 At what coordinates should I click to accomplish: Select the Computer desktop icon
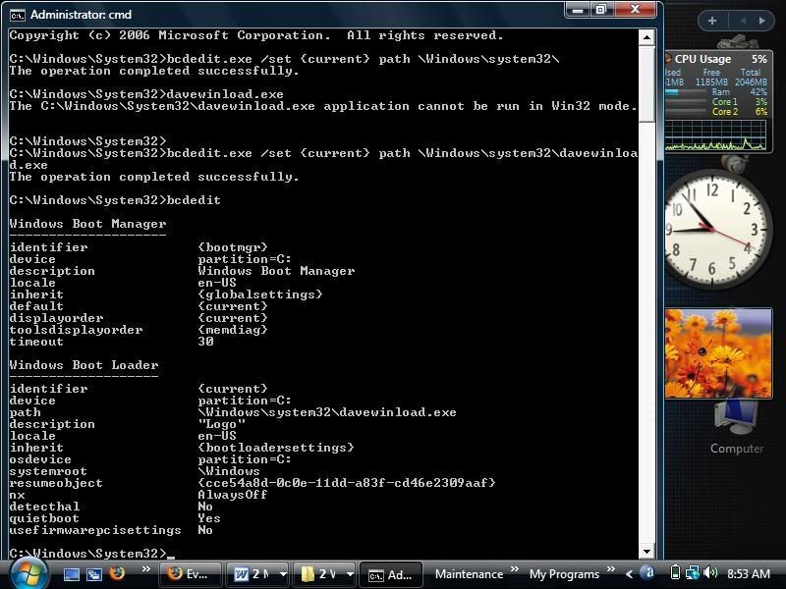(736, 429)
